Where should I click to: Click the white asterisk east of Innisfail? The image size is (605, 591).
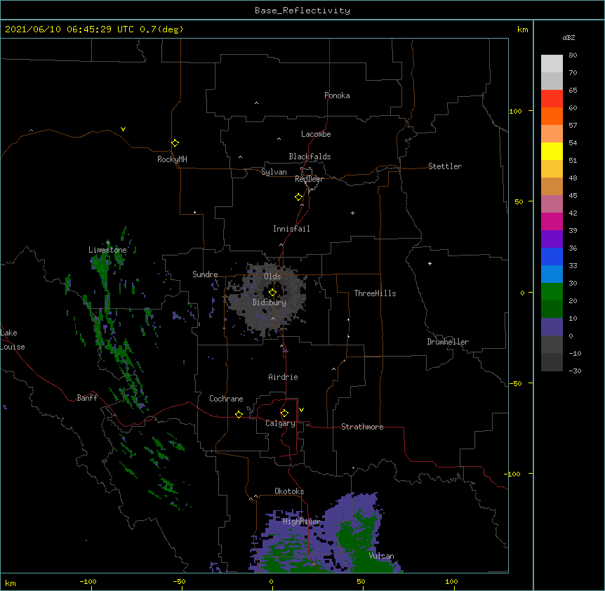coord(352,213)
